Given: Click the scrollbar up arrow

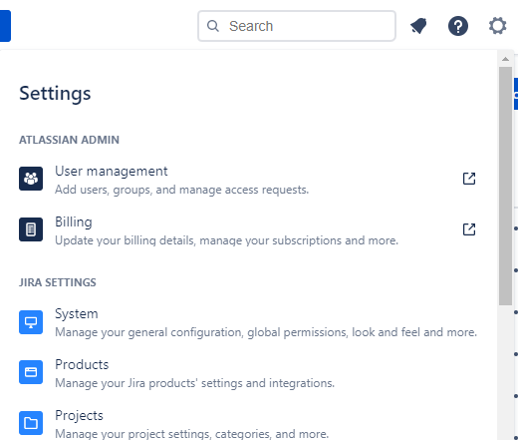Looking at the screenshot, I should point(505,59).
